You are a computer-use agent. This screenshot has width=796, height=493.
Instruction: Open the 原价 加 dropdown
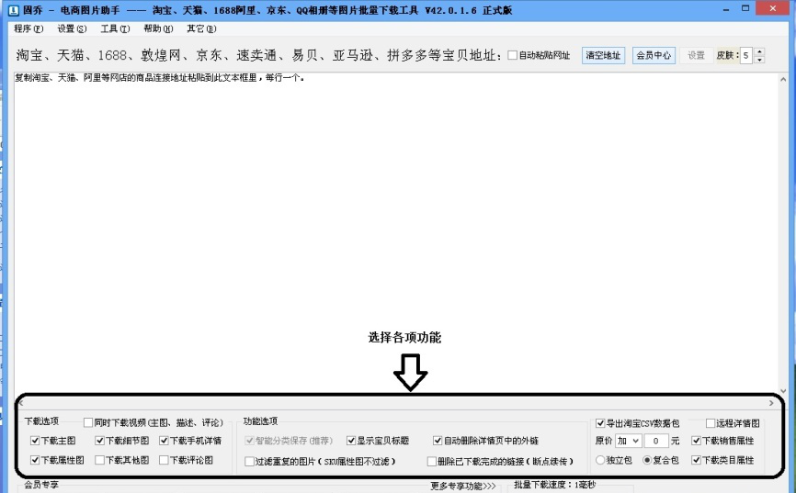[628, 441]
